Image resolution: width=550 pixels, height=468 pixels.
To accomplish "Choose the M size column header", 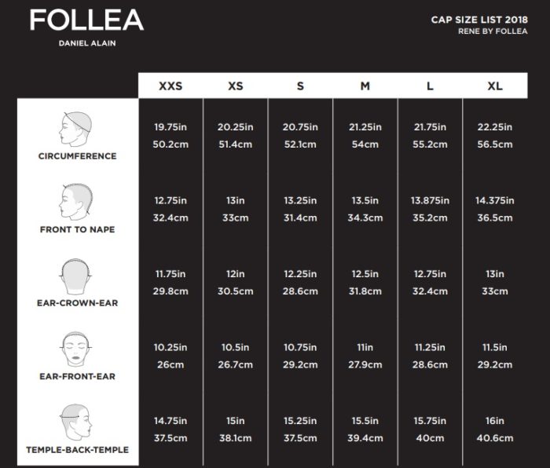I will (x=365, y=86).
